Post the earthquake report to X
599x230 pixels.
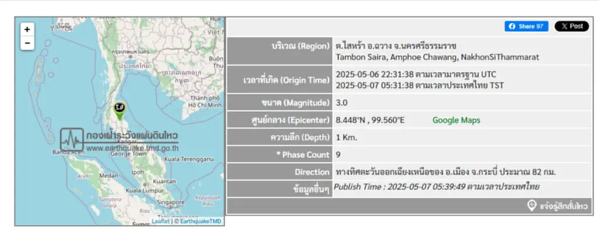[x=572, y=26]
